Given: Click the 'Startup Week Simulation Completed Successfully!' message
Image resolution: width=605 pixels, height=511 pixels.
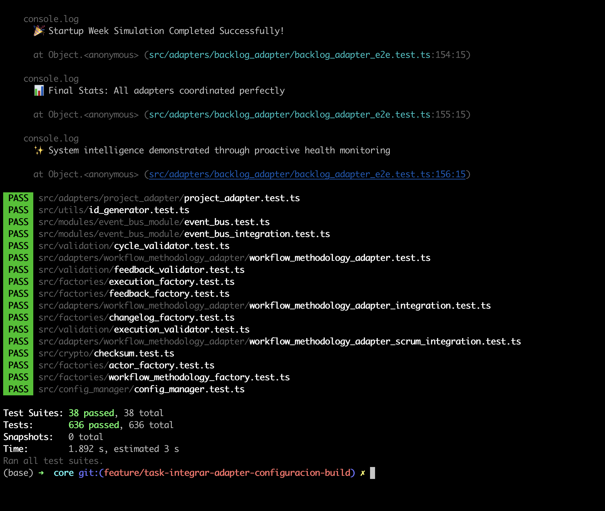Looking at the screenshot, I should 166,31.
